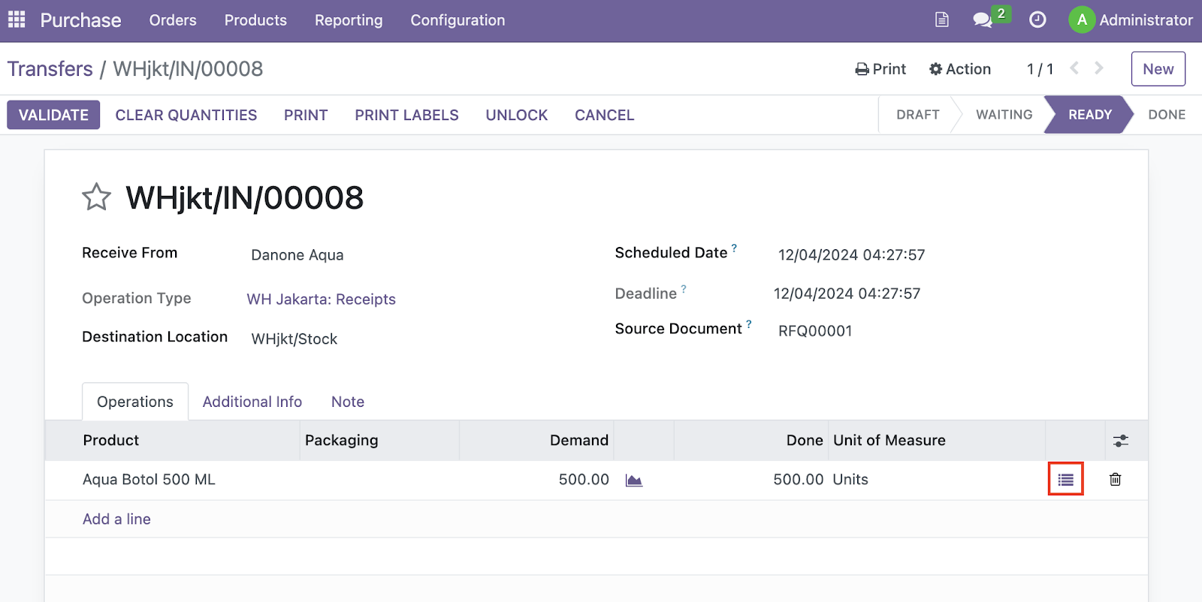Click Add a line link

(x=116, y=519)
